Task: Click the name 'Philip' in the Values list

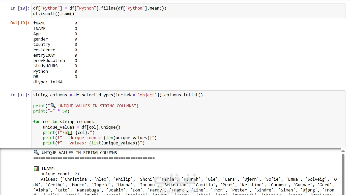Action: click(123, 179)
